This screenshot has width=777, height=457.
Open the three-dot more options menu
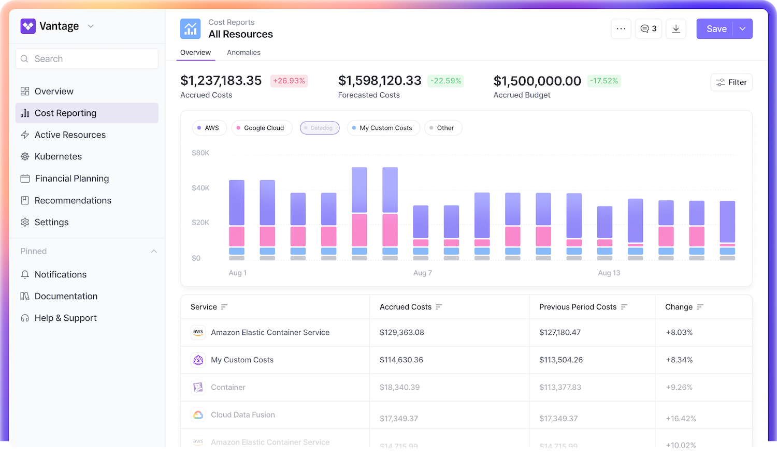(621, 29)
